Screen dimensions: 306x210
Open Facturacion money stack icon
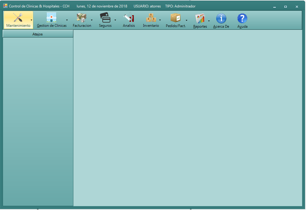click(81, 18)
